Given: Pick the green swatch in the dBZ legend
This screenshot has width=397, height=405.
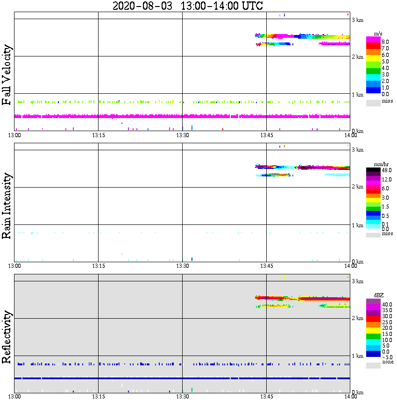Looking at the screenshot, I should click(x=373, y=336).
